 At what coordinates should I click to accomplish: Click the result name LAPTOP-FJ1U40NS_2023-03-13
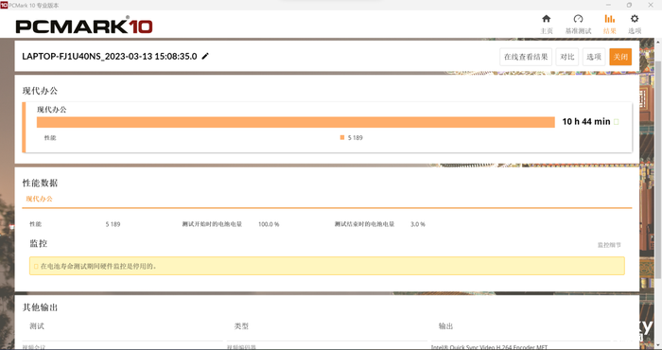tap(110, 56)
